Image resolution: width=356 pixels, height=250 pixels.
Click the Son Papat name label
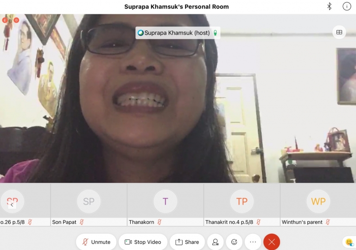[64, 222]
